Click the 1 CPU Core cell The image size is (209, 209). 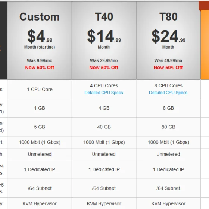pos(40,89)
